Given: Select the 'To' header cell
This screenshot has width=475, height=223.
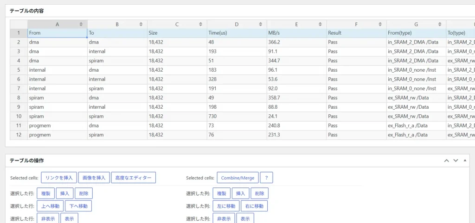Looking at the screenshot, I should point(117,33).
